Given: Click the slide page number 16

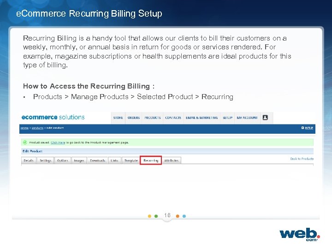Looking at the screenshot, I should [167, 215].
